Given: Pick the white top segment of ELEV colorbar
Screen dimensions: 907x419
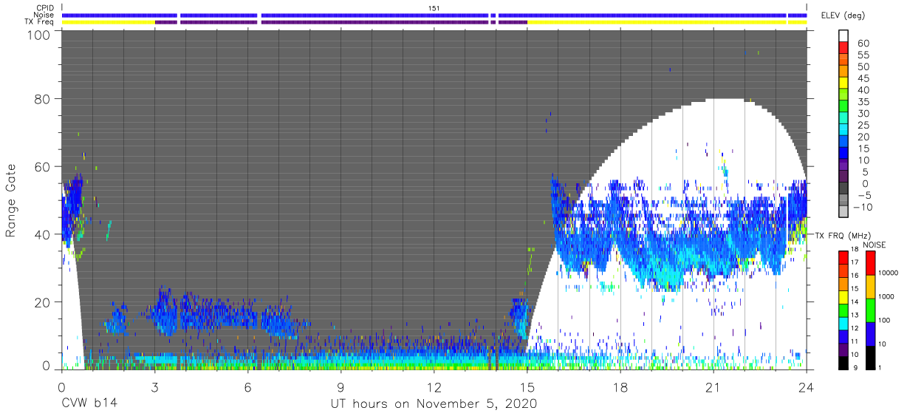Looking at the screenshot, I should tap(844, 36).
